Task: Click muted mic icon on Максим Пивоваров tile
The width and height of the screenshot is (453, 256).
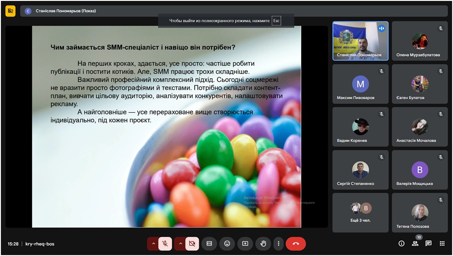Action: point(381,71)
